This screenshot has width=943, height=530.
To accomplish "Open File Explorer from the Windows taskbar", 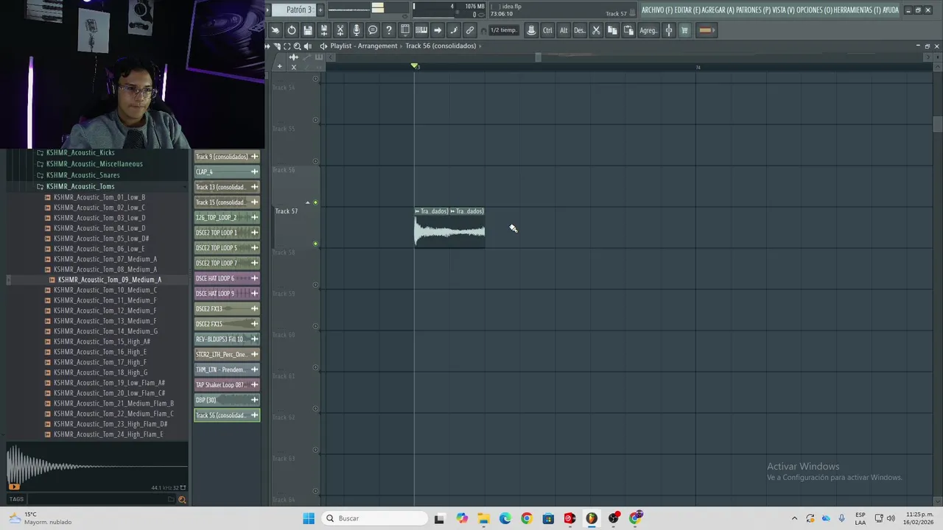I will 483,518.
